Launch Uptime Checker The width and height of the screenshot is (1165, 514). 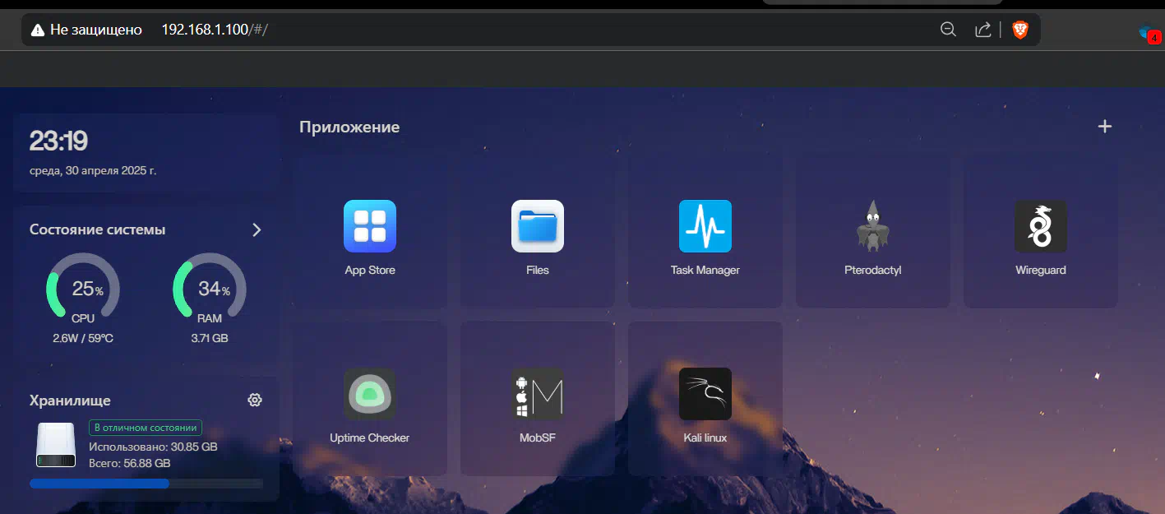pos(370,394)
